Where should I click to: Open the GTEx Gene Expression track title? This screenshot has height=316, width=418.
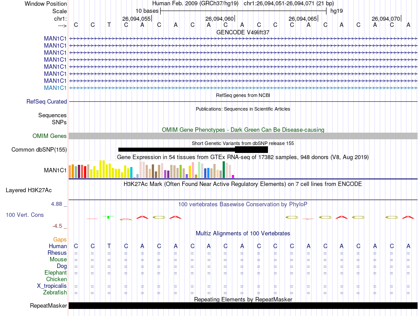[x=243, y=157]
